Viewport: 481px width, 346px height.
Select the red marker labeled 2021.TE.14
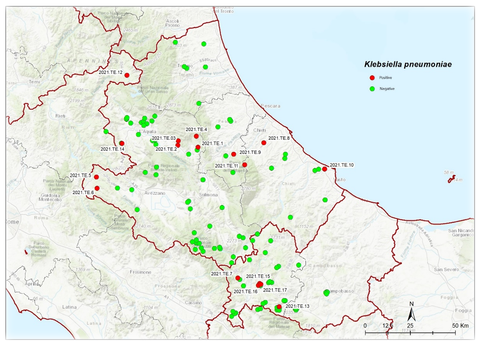[x=122, y=143]
